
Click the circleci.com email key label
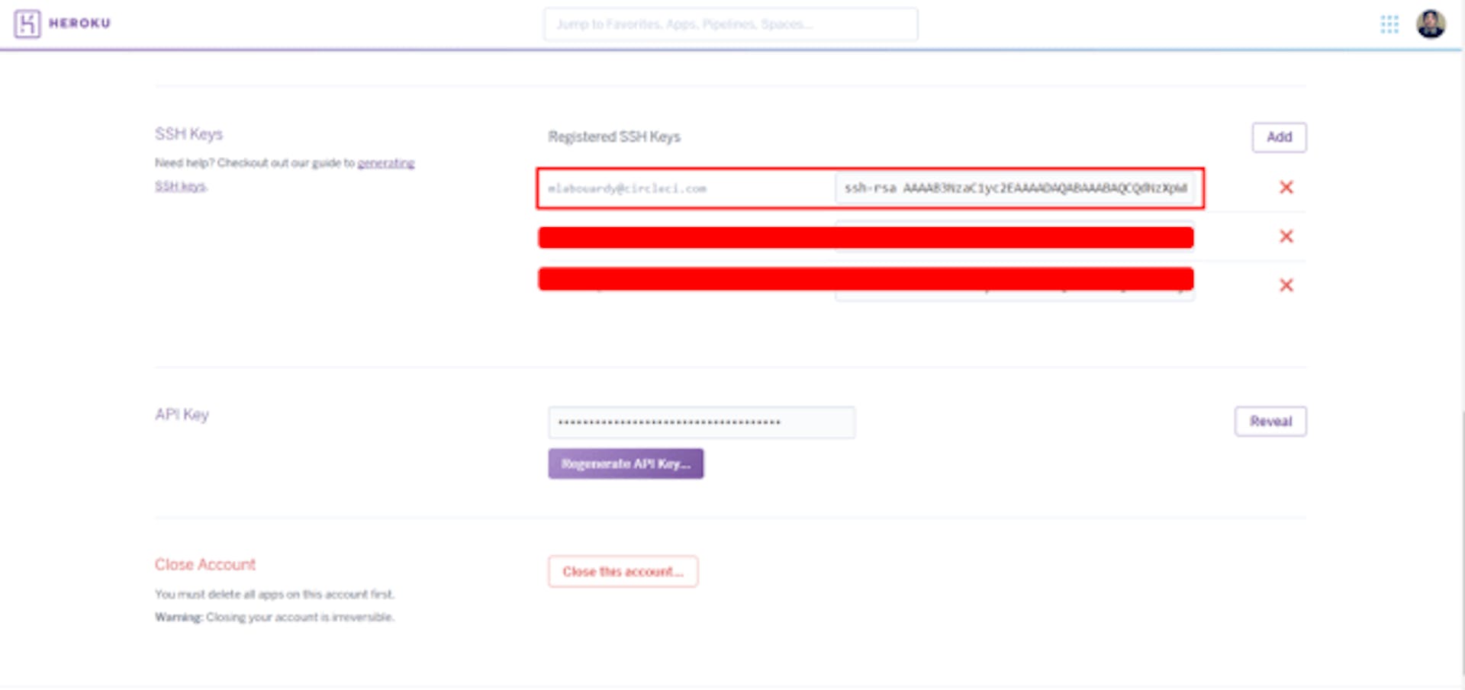tap(627, 188)
